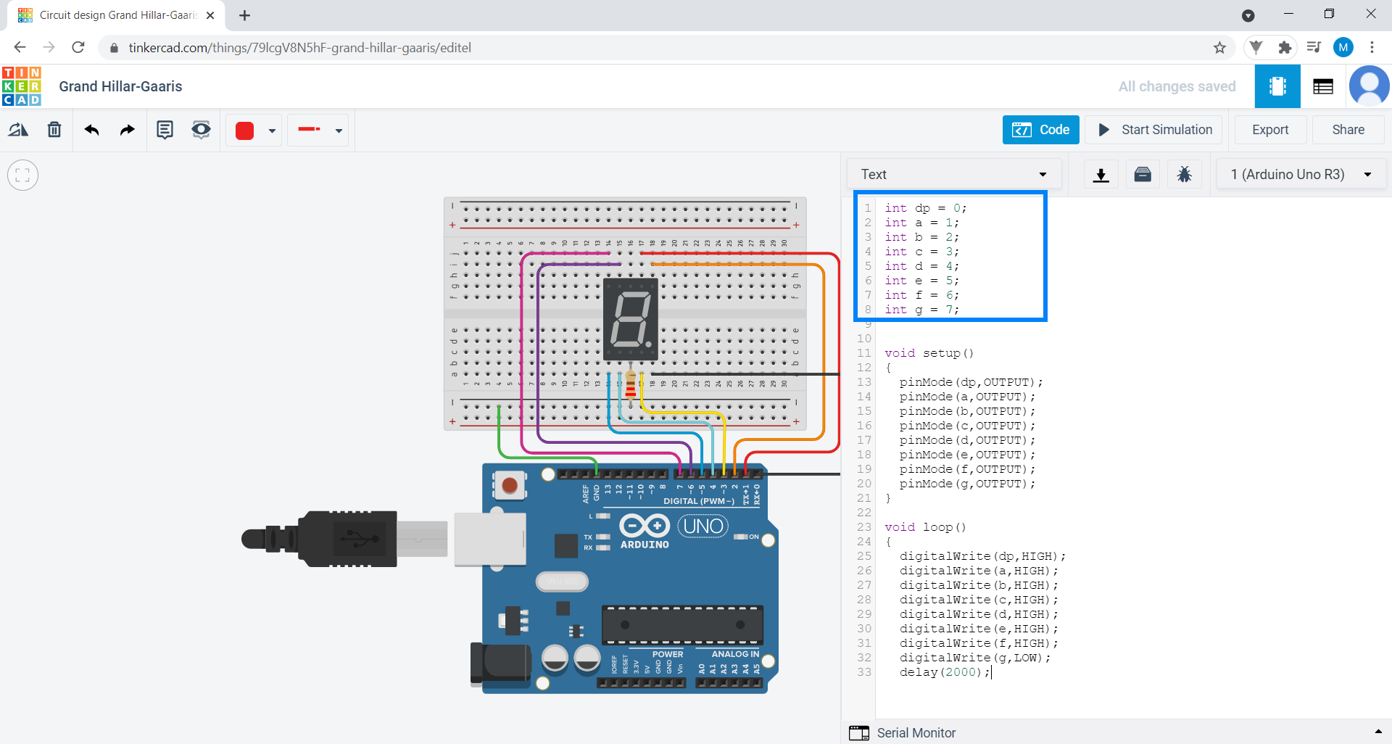The image size is (1392, 744).
Task: Rename the design Grand Hillar-Gaaris
Action: coord(120,86)
